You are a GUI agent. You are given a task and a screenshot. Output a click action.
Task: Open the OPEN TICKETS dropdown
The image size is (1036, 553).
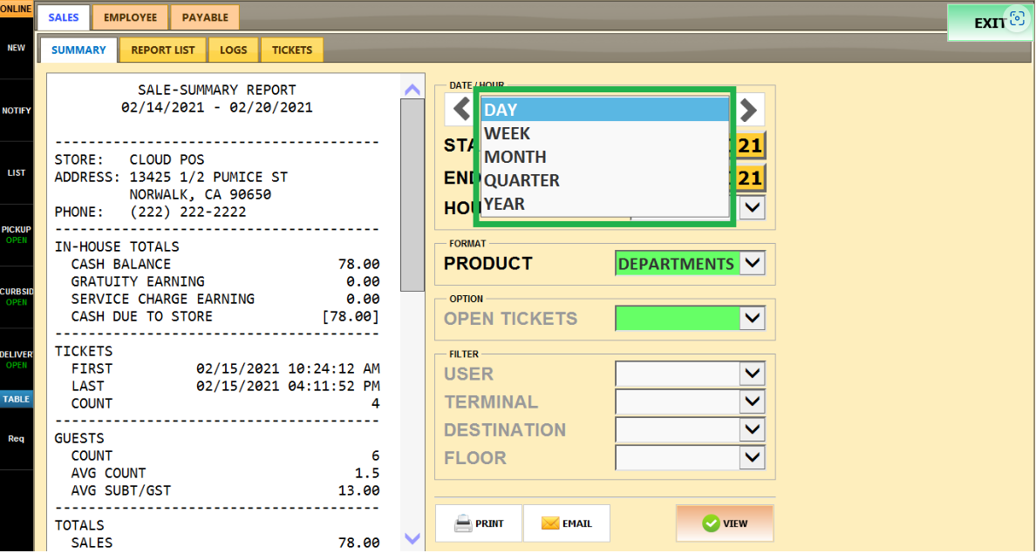(752, 319)
